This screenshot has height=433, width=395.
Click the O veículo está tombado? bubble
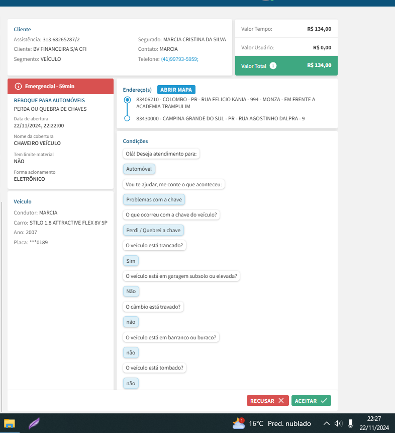(154, 368)
